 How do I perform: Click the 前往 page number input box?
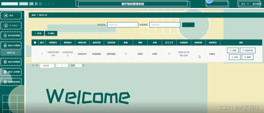point(79,65)
